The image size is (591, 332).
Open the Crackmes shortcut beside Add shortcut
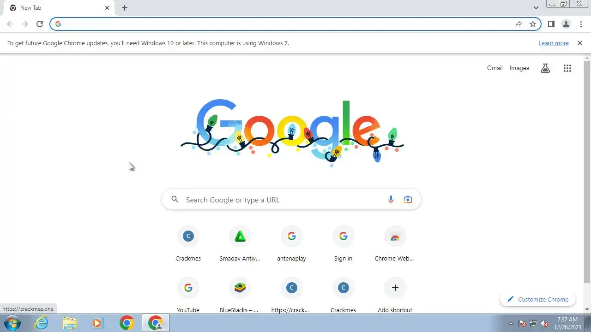343,295
